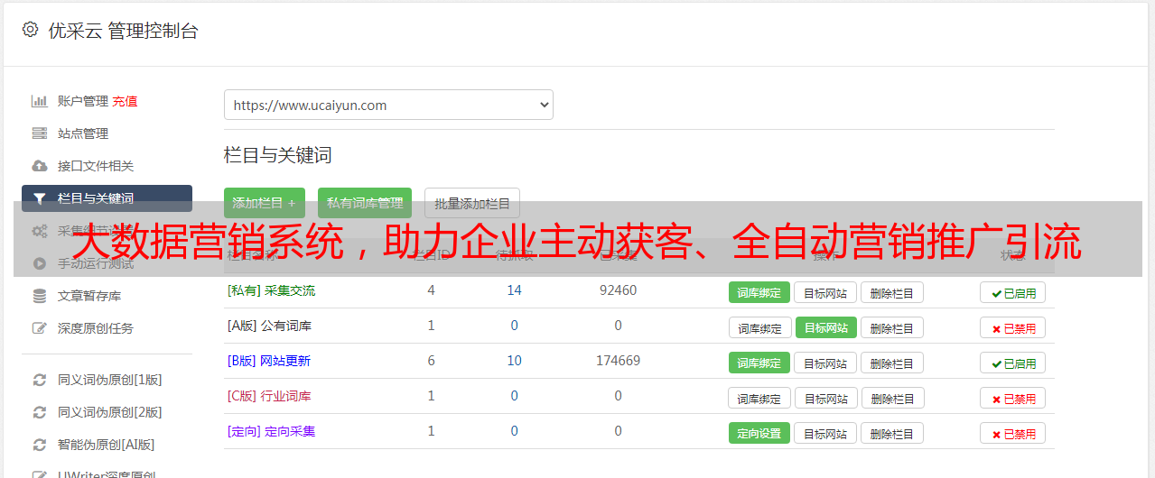Click the pending count 14 in 采集交流 row
Image resolution: width=1155 pixels, height=478 pixels.
click(x=515, y=290)
